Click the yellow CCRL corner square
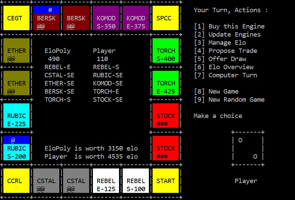This screenshot has height=200, width=295. click(16, 181)
